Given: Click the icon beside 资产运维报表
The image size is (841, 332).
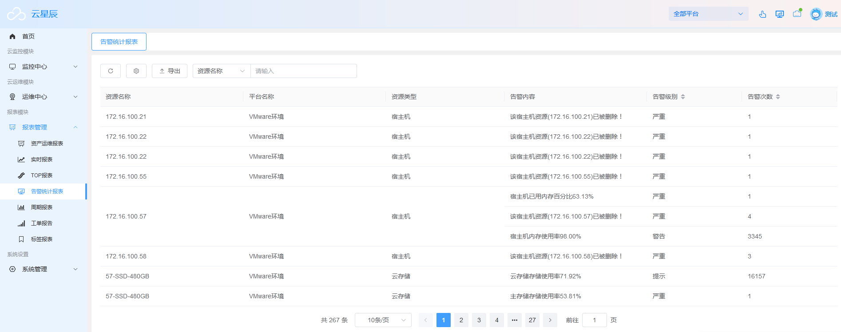Looking at the screenshot, I should click(21, 144).
